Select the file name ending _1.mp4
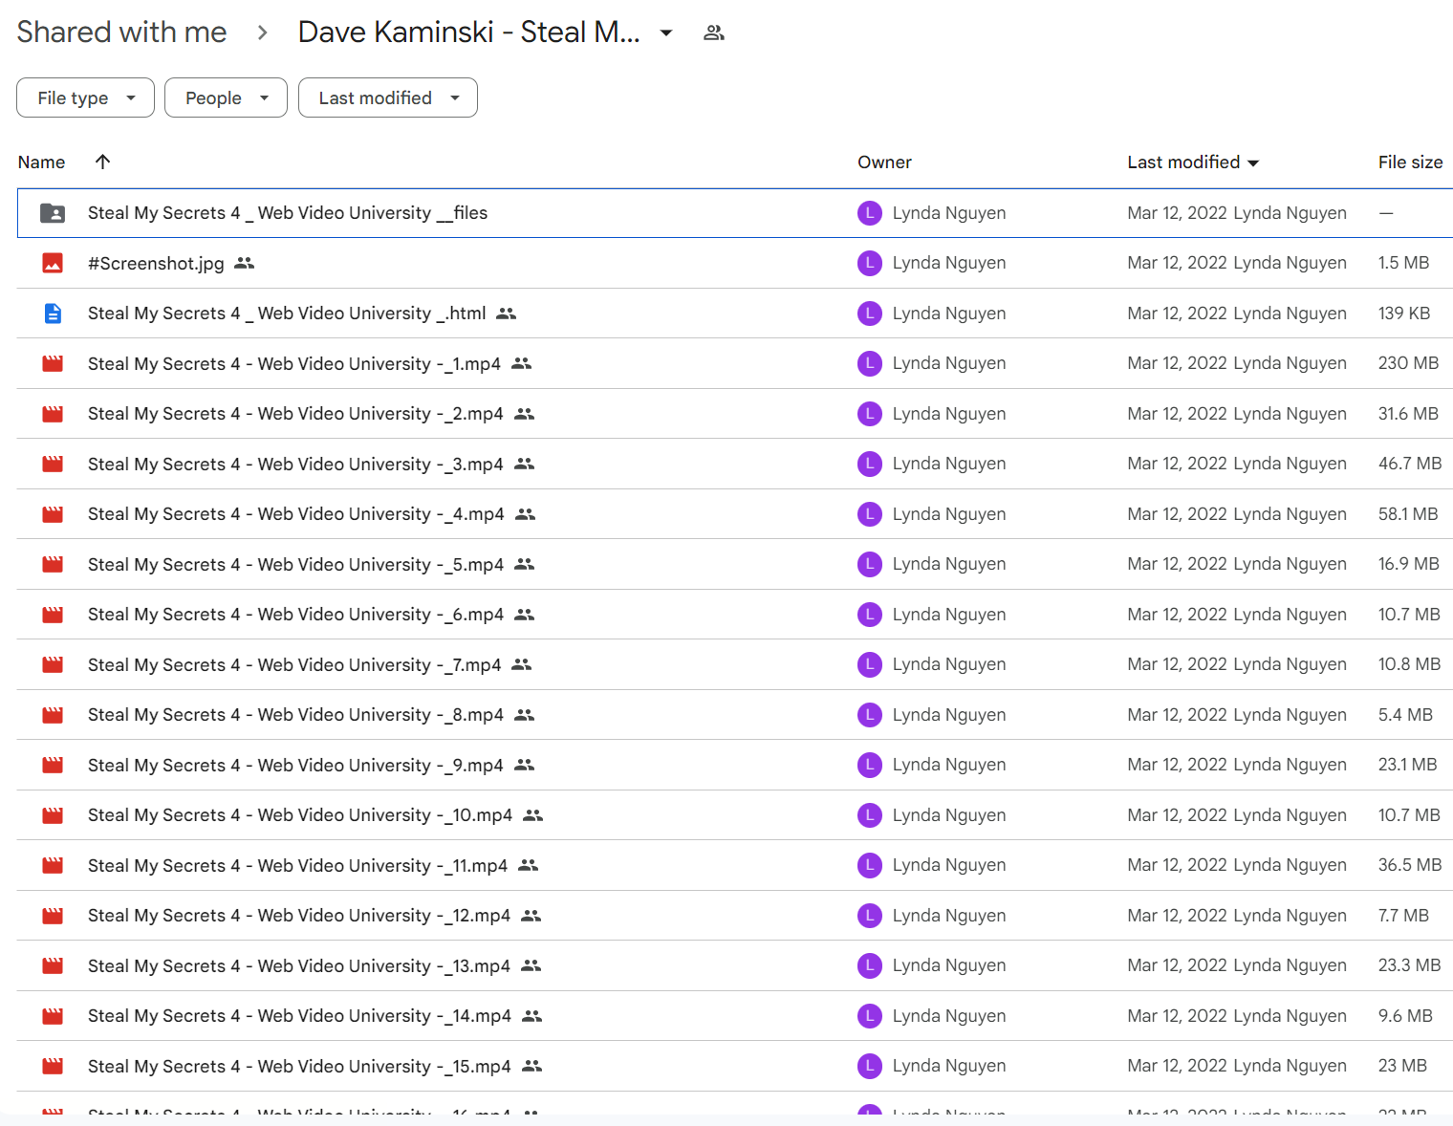1453x1126 pixels. [294, 363]
